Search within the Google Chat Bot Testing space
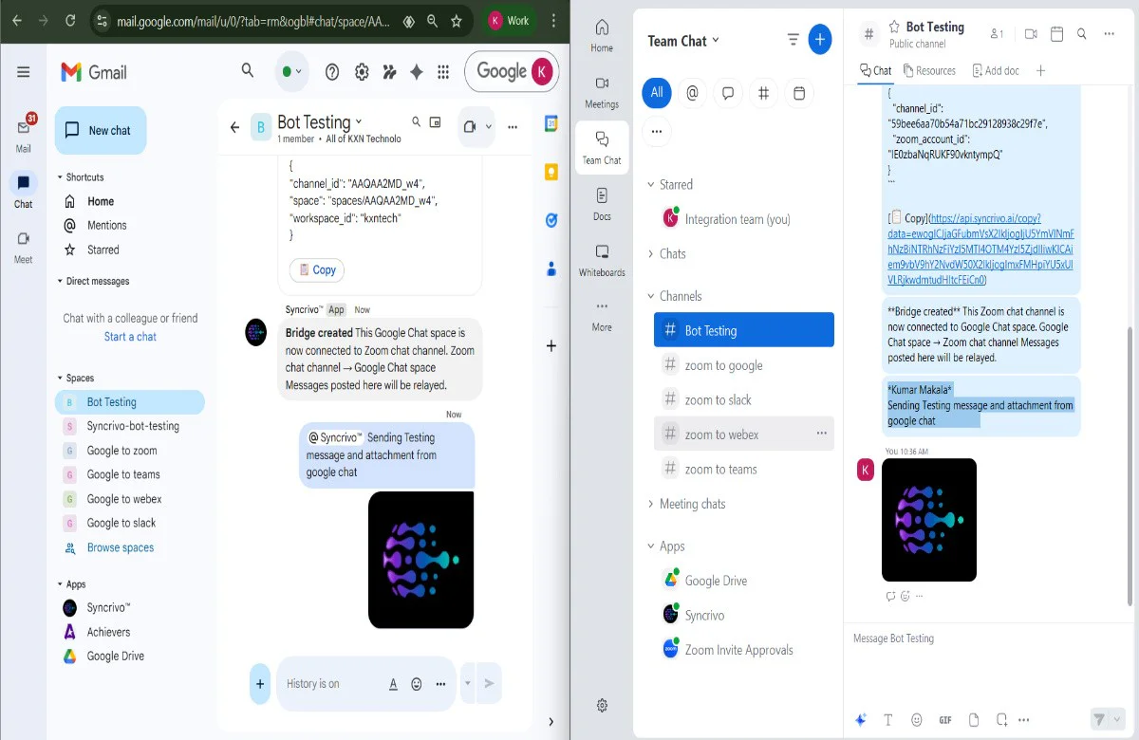The width and height of the screenshot is (1139, 740). coord(416,122)
